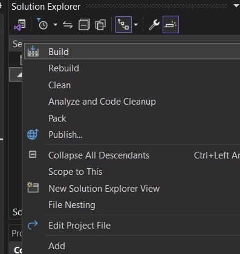The image size is (240, 254).
Task: Choose Pack from the context menu
Action: coord(57,119)
